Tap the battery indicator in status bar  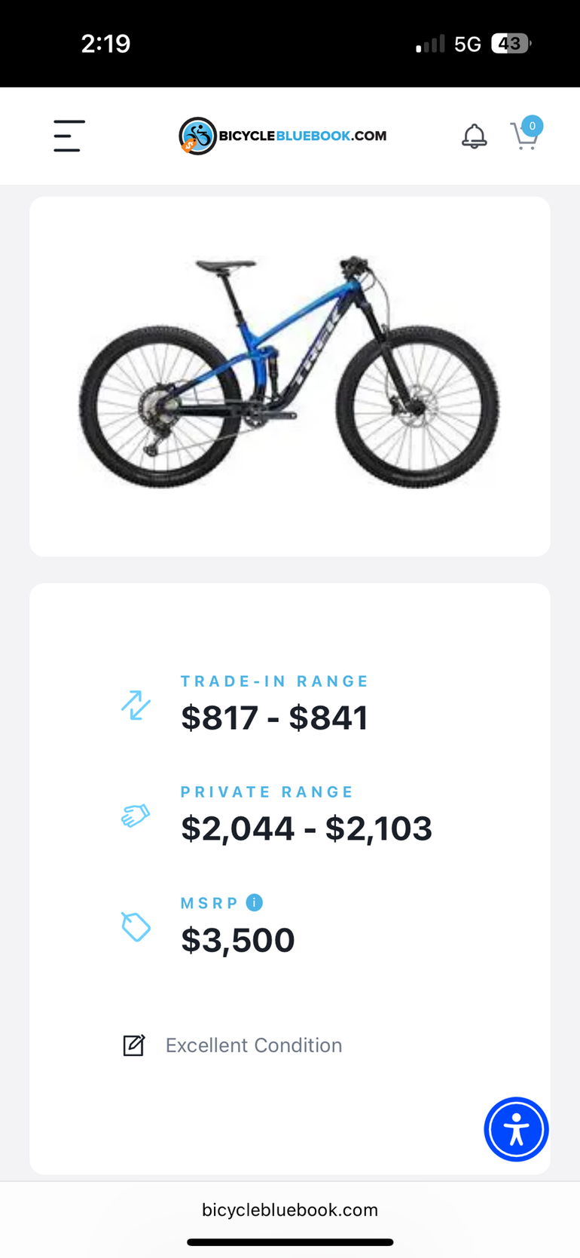click(511, 44)
